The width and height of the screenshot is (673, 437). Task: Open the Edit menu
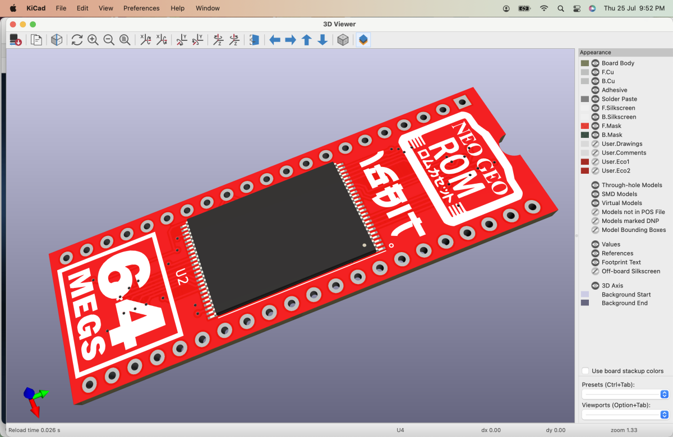coord(82,8)
